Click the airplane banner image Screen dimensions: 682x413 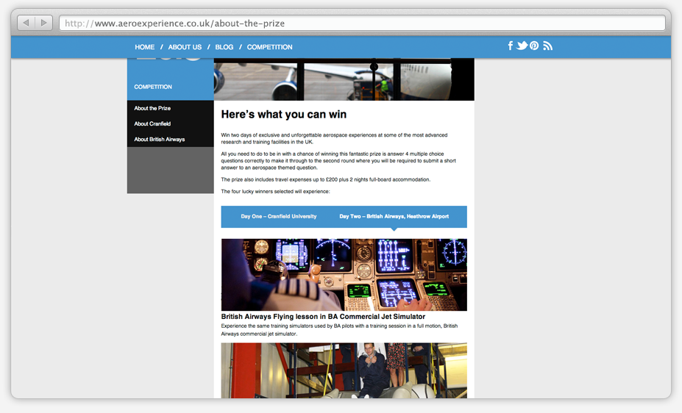(344, 79)
